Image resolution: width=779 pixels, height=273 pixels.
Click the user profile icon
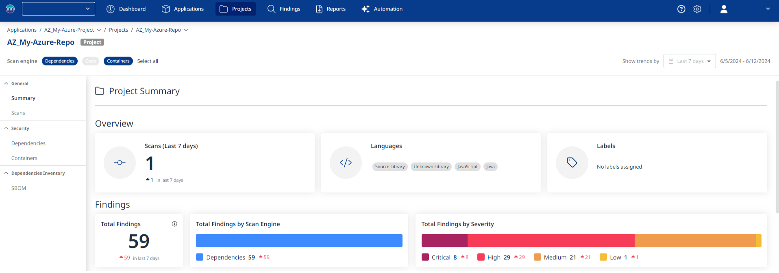[724, 9]
